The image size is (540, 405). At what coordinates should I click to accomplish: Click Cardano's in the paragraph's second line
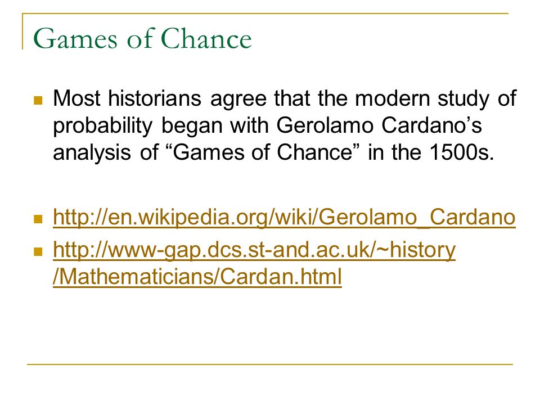click(432, 125)
